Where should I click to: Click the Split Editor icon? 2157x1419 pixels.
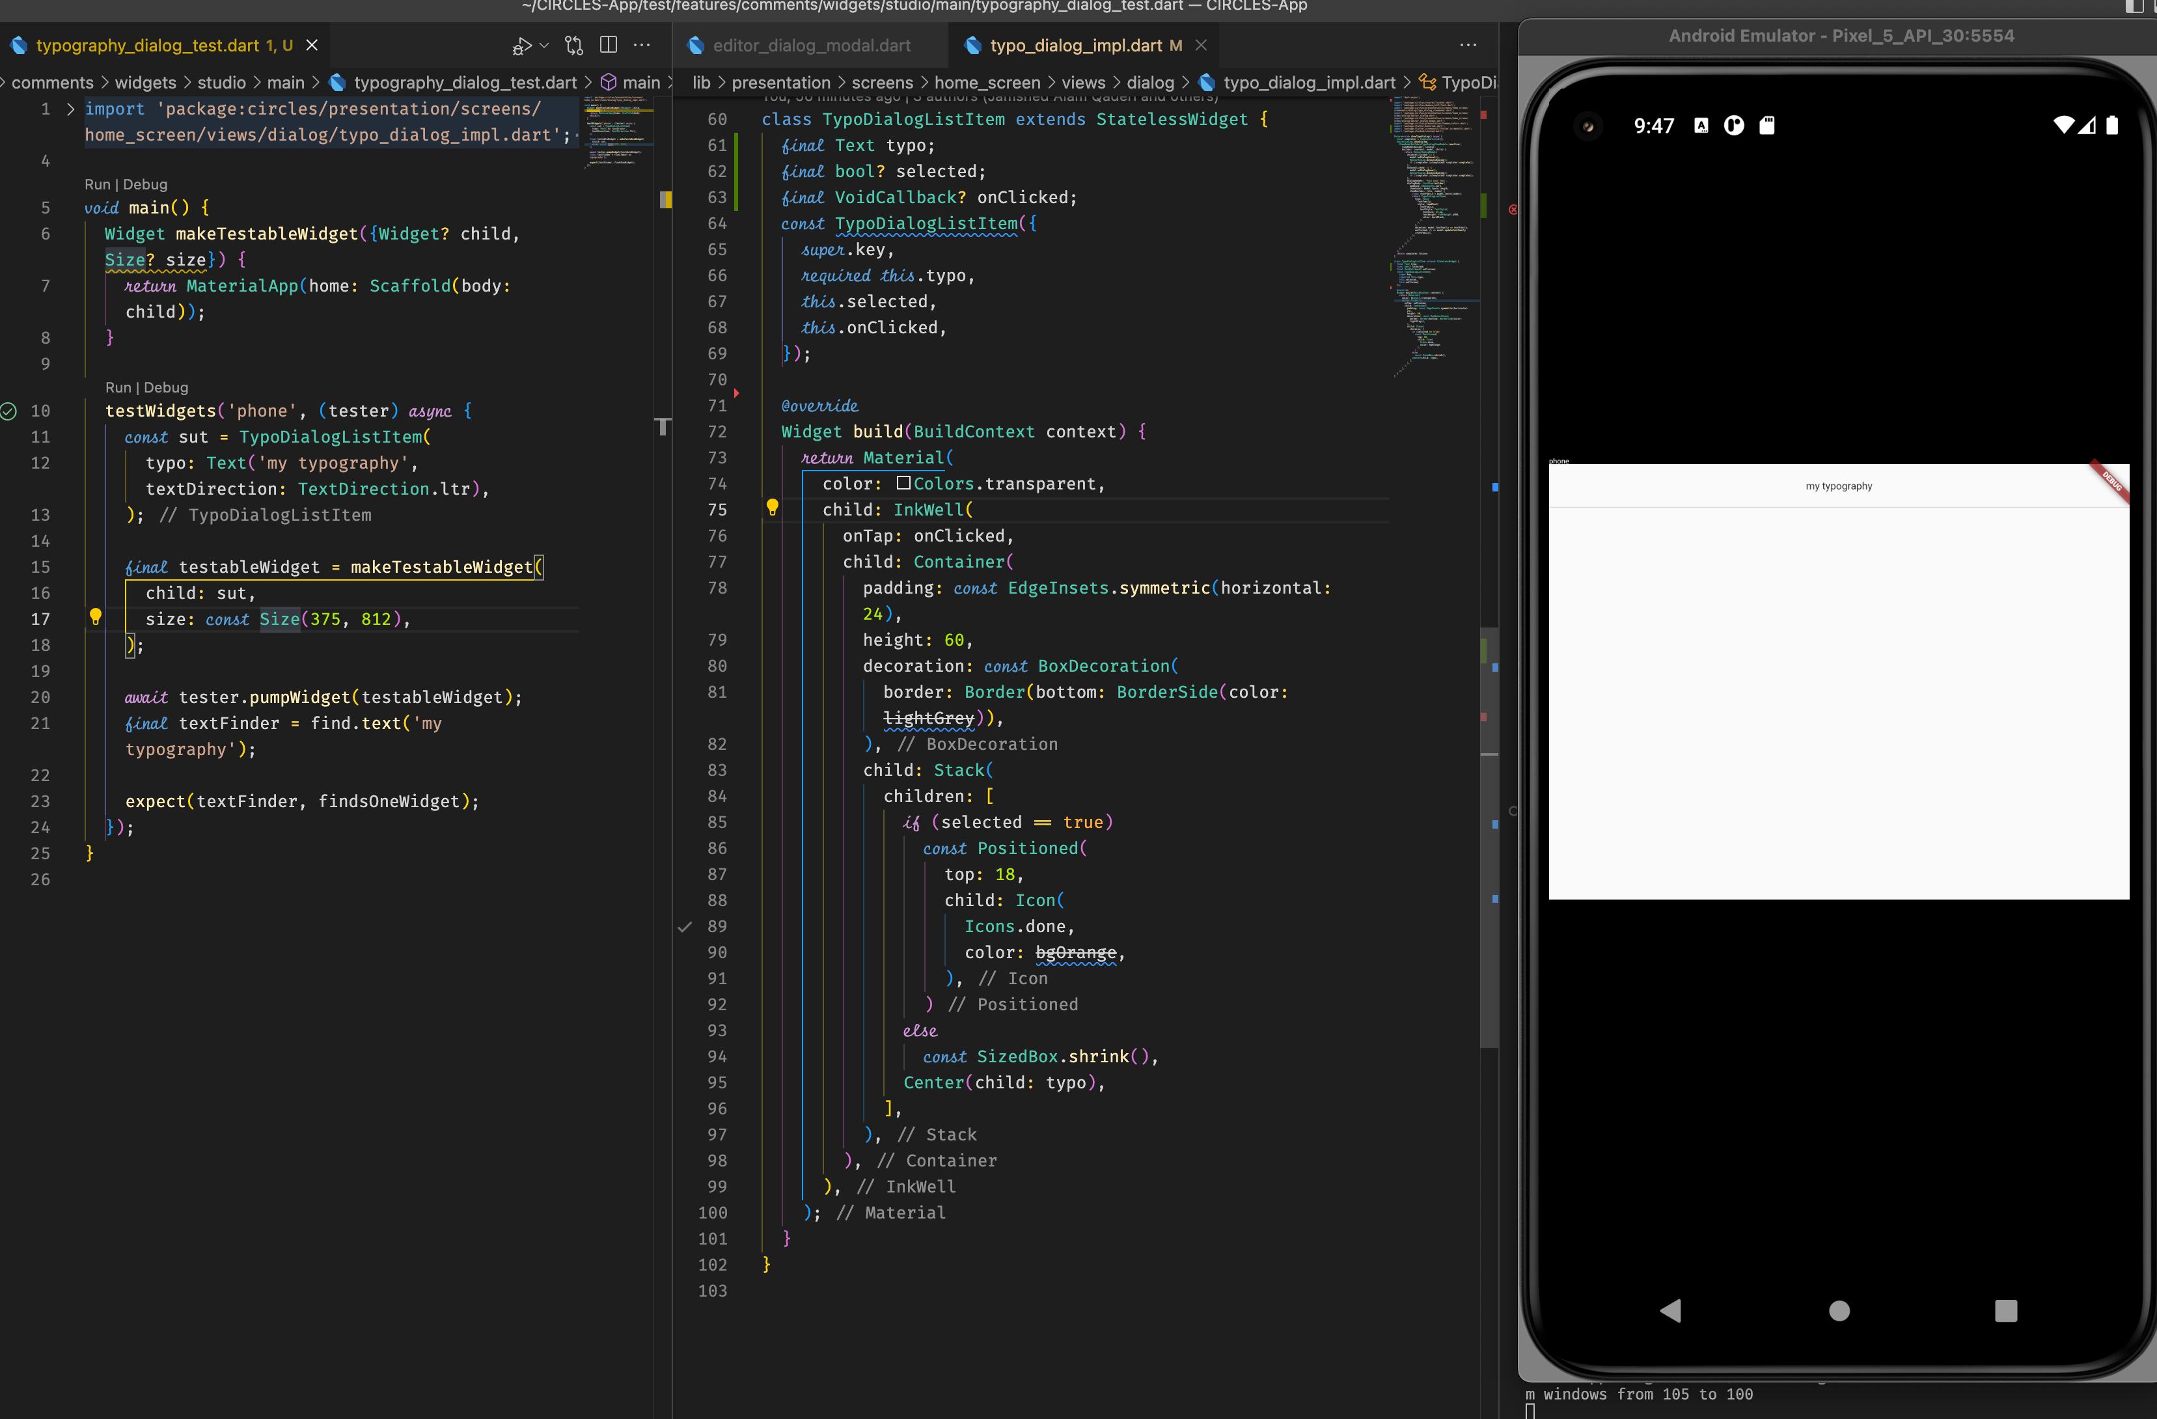point(608,44)
